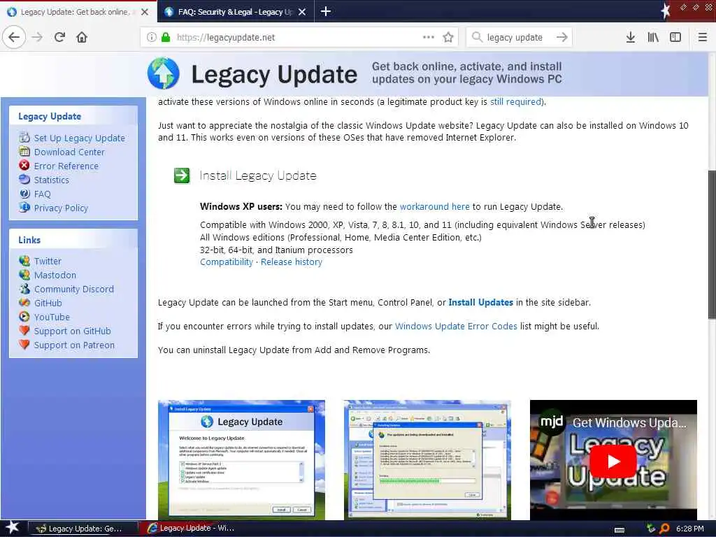Click the green Install arrow icon
This screenshot has height=537, width=716.
(x=182, y=176)
